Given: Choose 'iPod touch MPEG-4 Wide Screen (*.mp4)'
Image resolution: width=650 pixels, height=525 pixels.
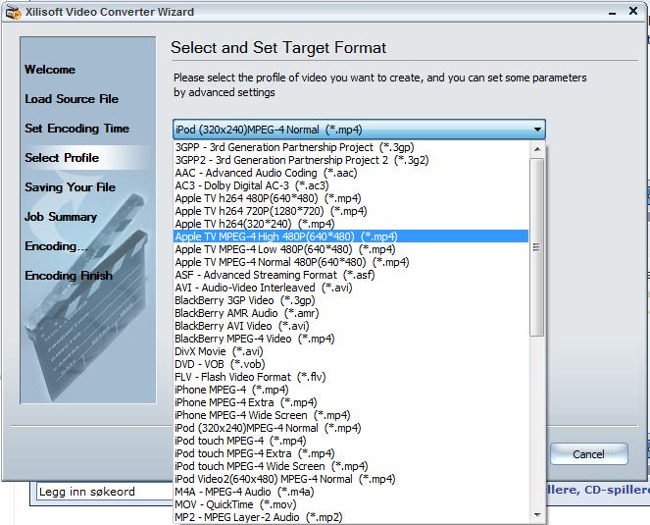Looking at the screenshot, I should (x=351, y=466).
